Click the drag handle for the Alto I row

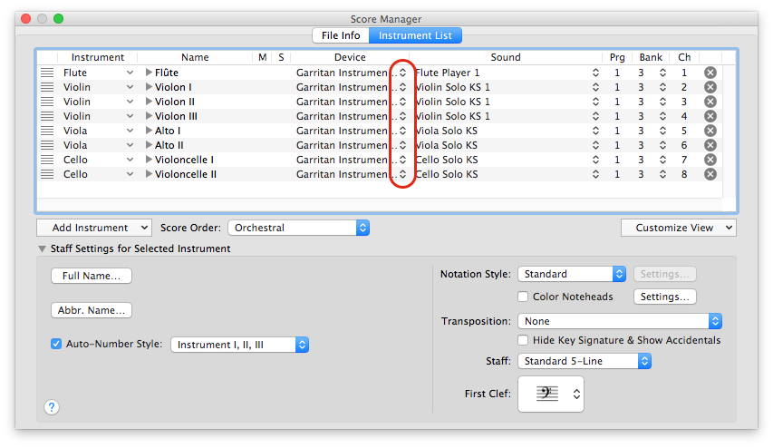pos(47,131)
